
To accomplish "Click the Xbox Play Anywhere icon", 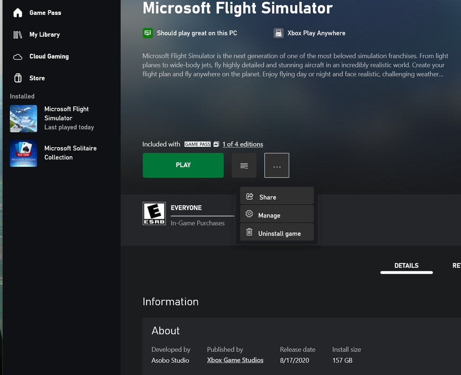I will pos(278,33).
